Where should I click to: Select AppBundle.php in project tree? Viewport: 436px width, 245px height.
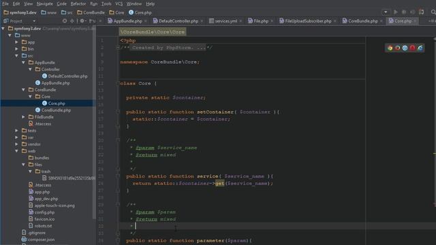point(55,83)
